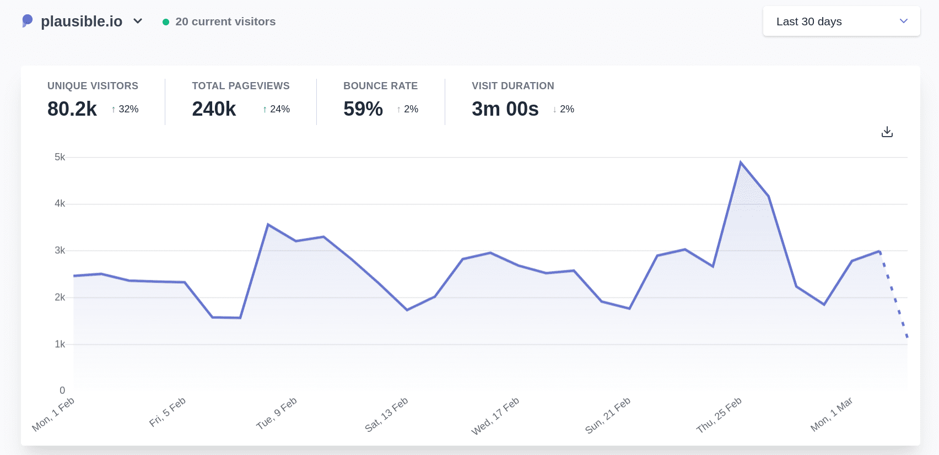Click the Fri, 5 Feb x-axis label
The image size is (939, 455).
pos(168,412)
